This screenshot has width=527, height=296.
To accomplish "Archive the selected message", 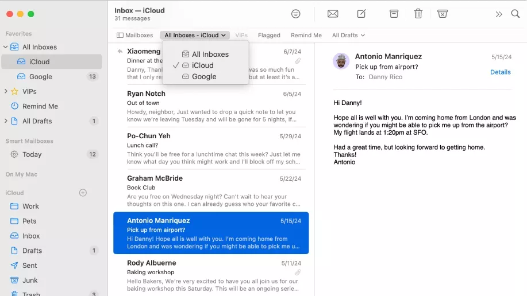I will (x=394, y=14).
